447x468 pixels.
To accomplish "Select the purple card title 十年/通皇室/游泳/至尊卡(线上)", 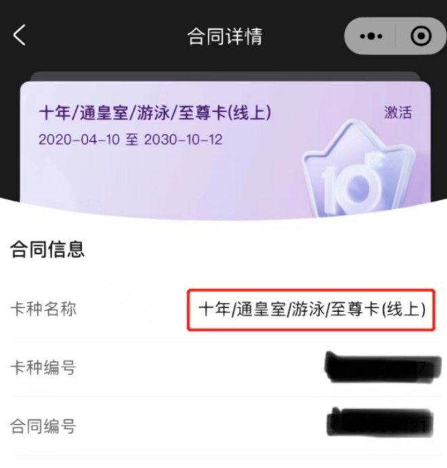I will (155, 113).
